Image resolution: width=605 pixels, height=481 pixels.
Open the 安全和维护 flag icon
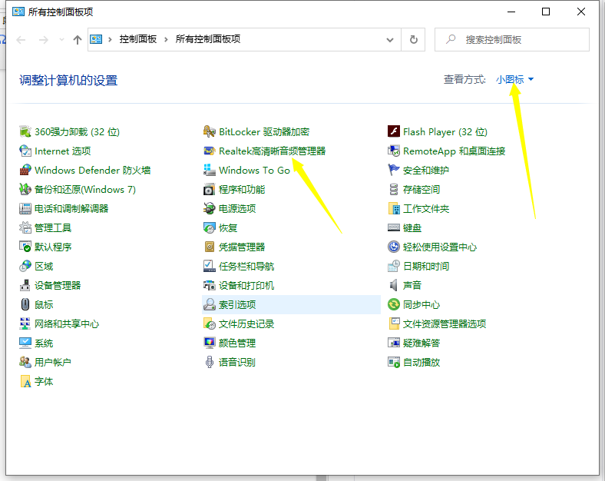[x=394, y=171]
